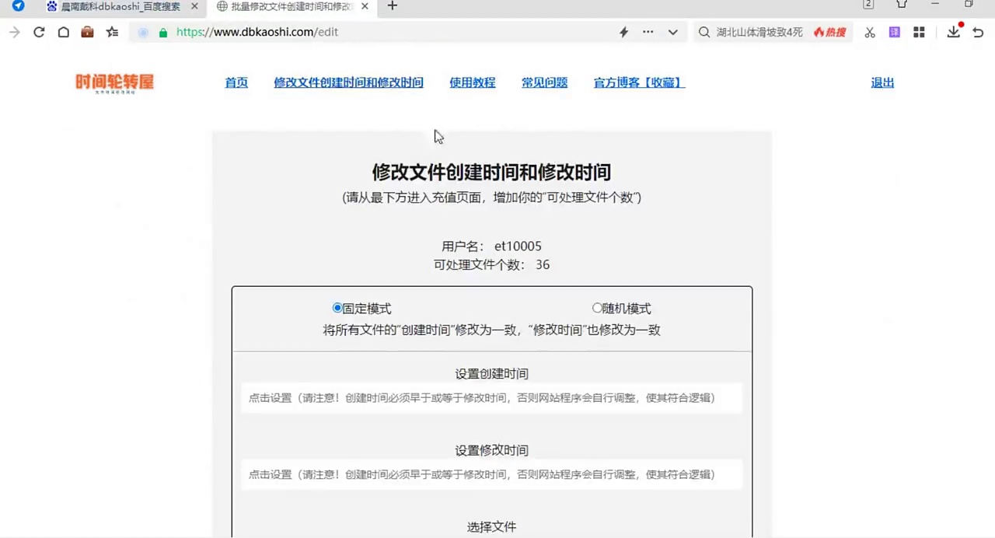
Task: Click the green padlock security icon
Action: click(162, 33)
